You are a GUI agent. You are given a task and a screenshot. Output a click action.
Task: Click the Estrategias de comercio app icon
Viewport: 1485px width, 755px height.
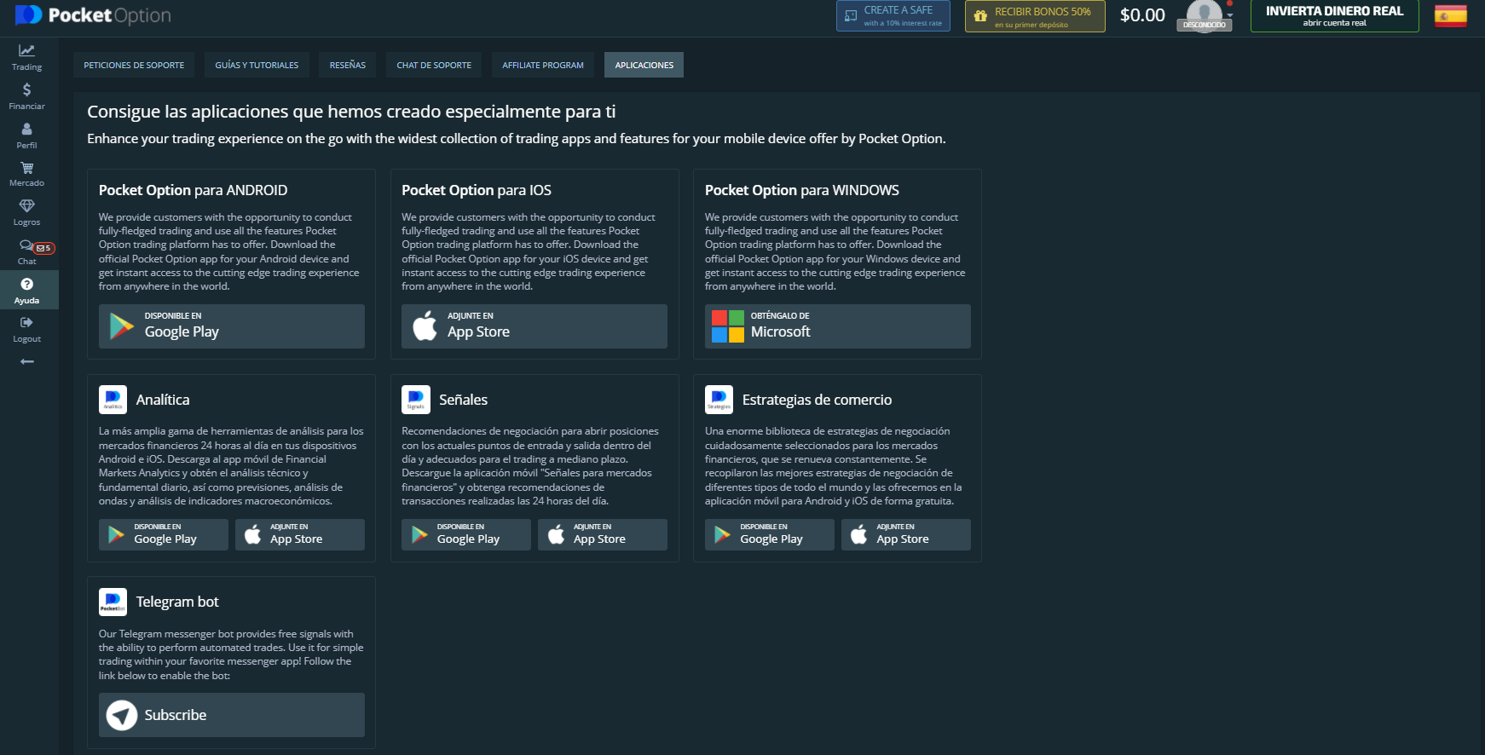click(x=719, y=400)
